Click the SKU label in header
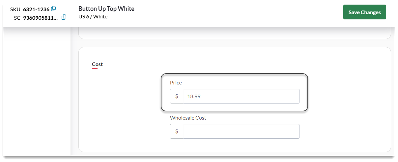Screen dimensions: 398x162 (15, 9)
